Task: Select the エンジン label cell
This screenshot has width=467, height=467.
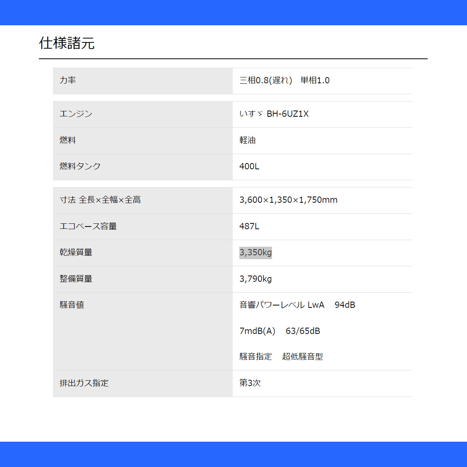Action: click(143, 114)
